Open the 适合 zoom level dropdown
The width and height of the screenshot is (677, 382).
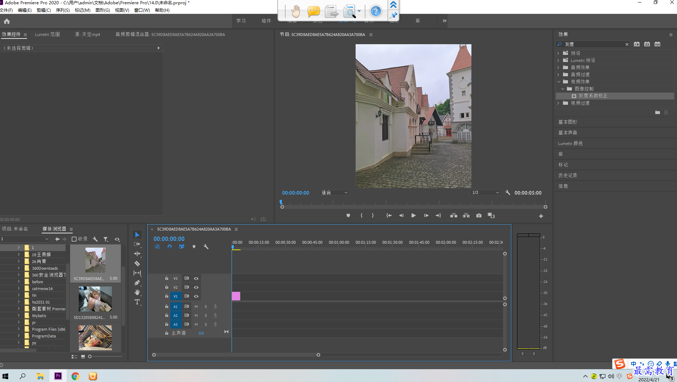[x=334, y=192]
